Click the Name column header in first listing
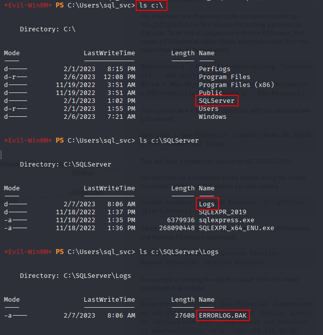323x335 pixels. [206, 53]
